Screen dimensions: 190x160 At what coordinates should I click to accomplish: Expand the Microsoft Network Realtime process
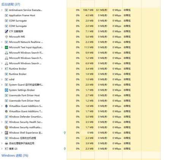tap(2, 42)
